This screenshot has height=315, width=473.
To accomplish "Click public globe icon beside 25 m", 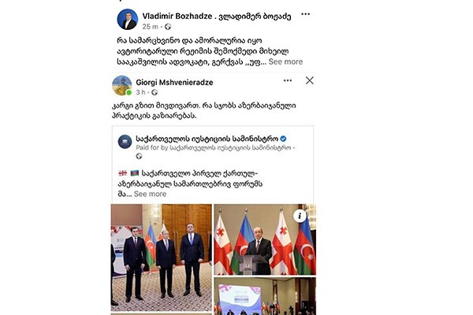I will [x=168, y=27].
